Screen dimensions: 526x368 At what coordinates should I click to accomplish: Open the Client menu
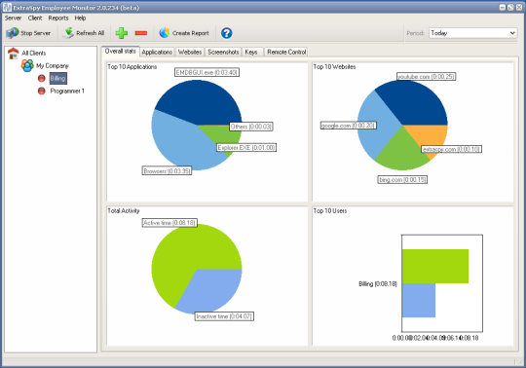pyautogui.click(x=35, y=18)
